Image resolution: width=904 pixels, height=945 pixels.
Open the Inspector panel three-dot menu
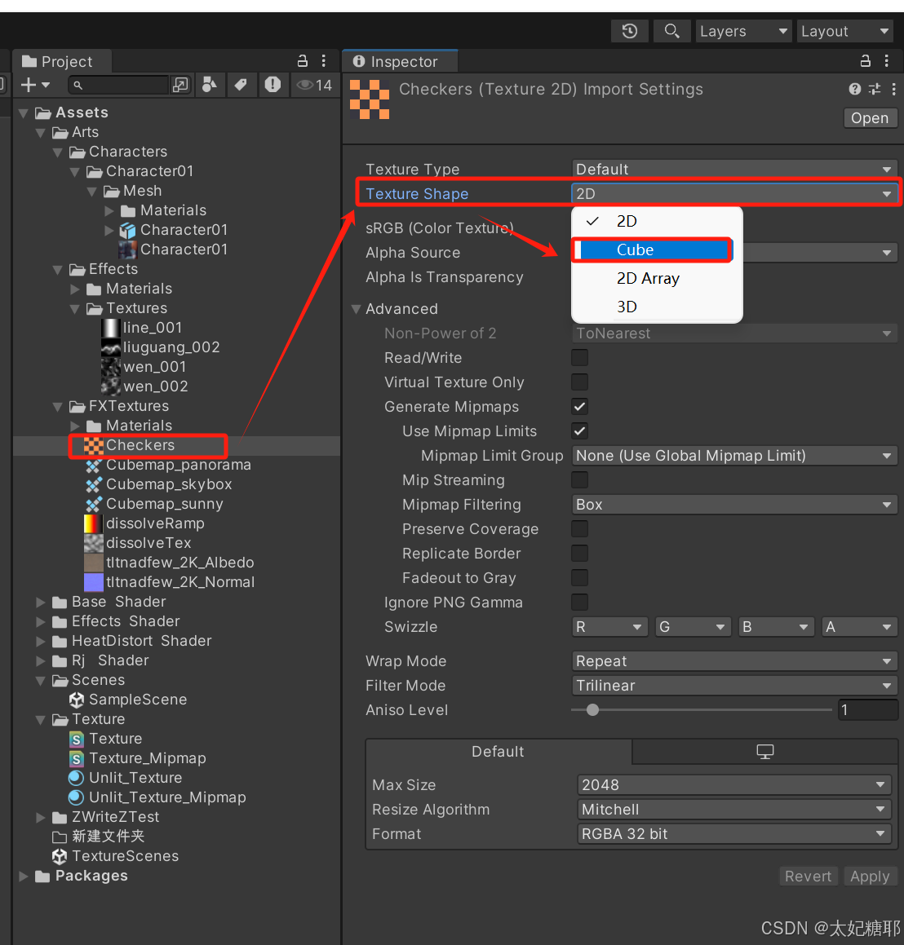[887, 61]
